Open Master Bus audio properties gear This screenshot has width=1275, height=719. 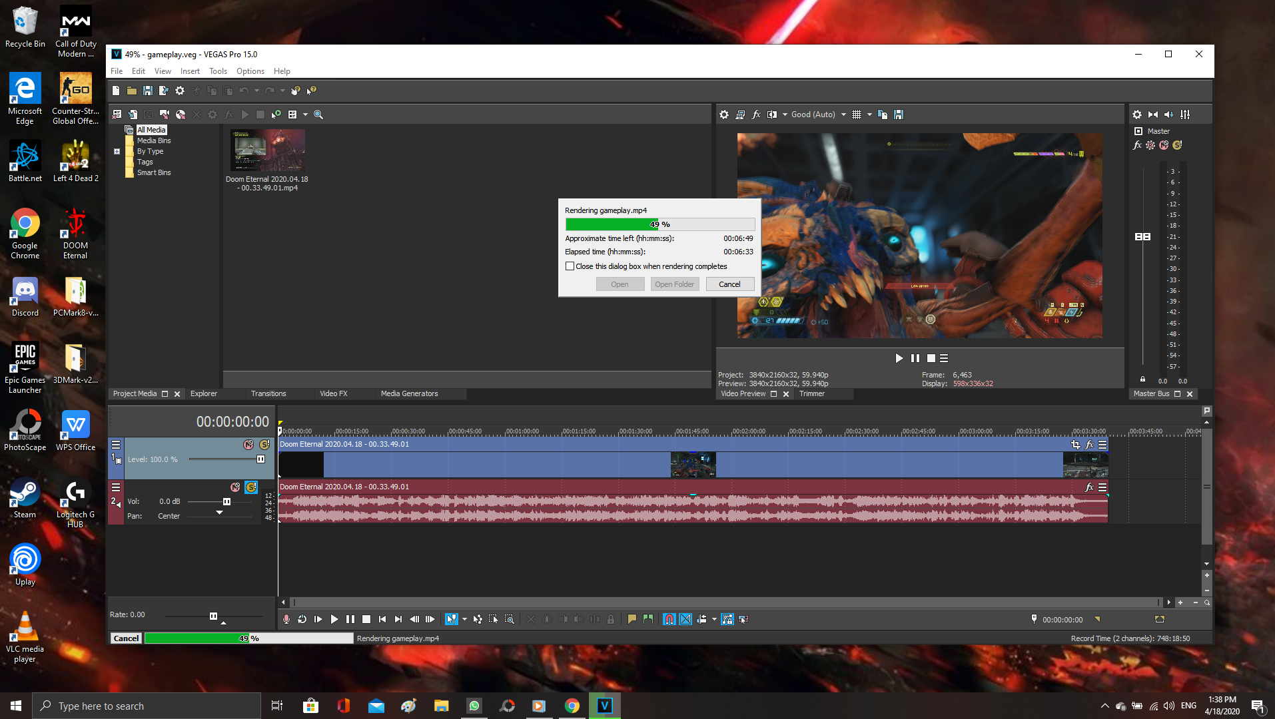tap(1137, 115)
